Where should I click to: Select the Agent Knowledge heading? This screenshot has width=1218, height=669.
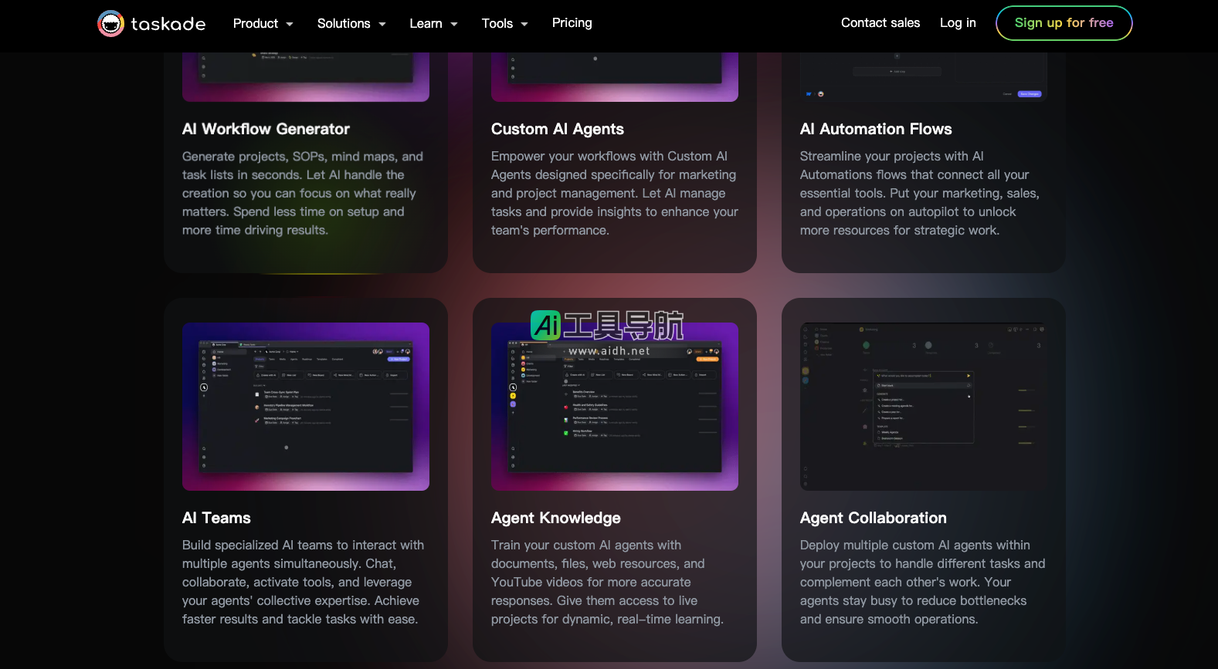tap(555, 519)
